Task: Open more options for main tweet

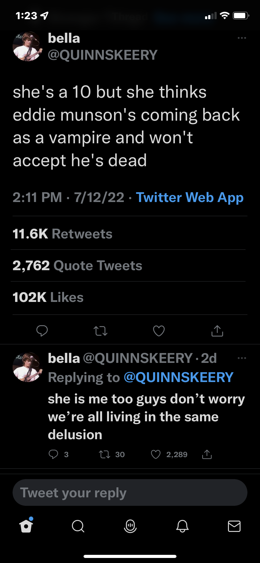Action: [x=242, y=38]
